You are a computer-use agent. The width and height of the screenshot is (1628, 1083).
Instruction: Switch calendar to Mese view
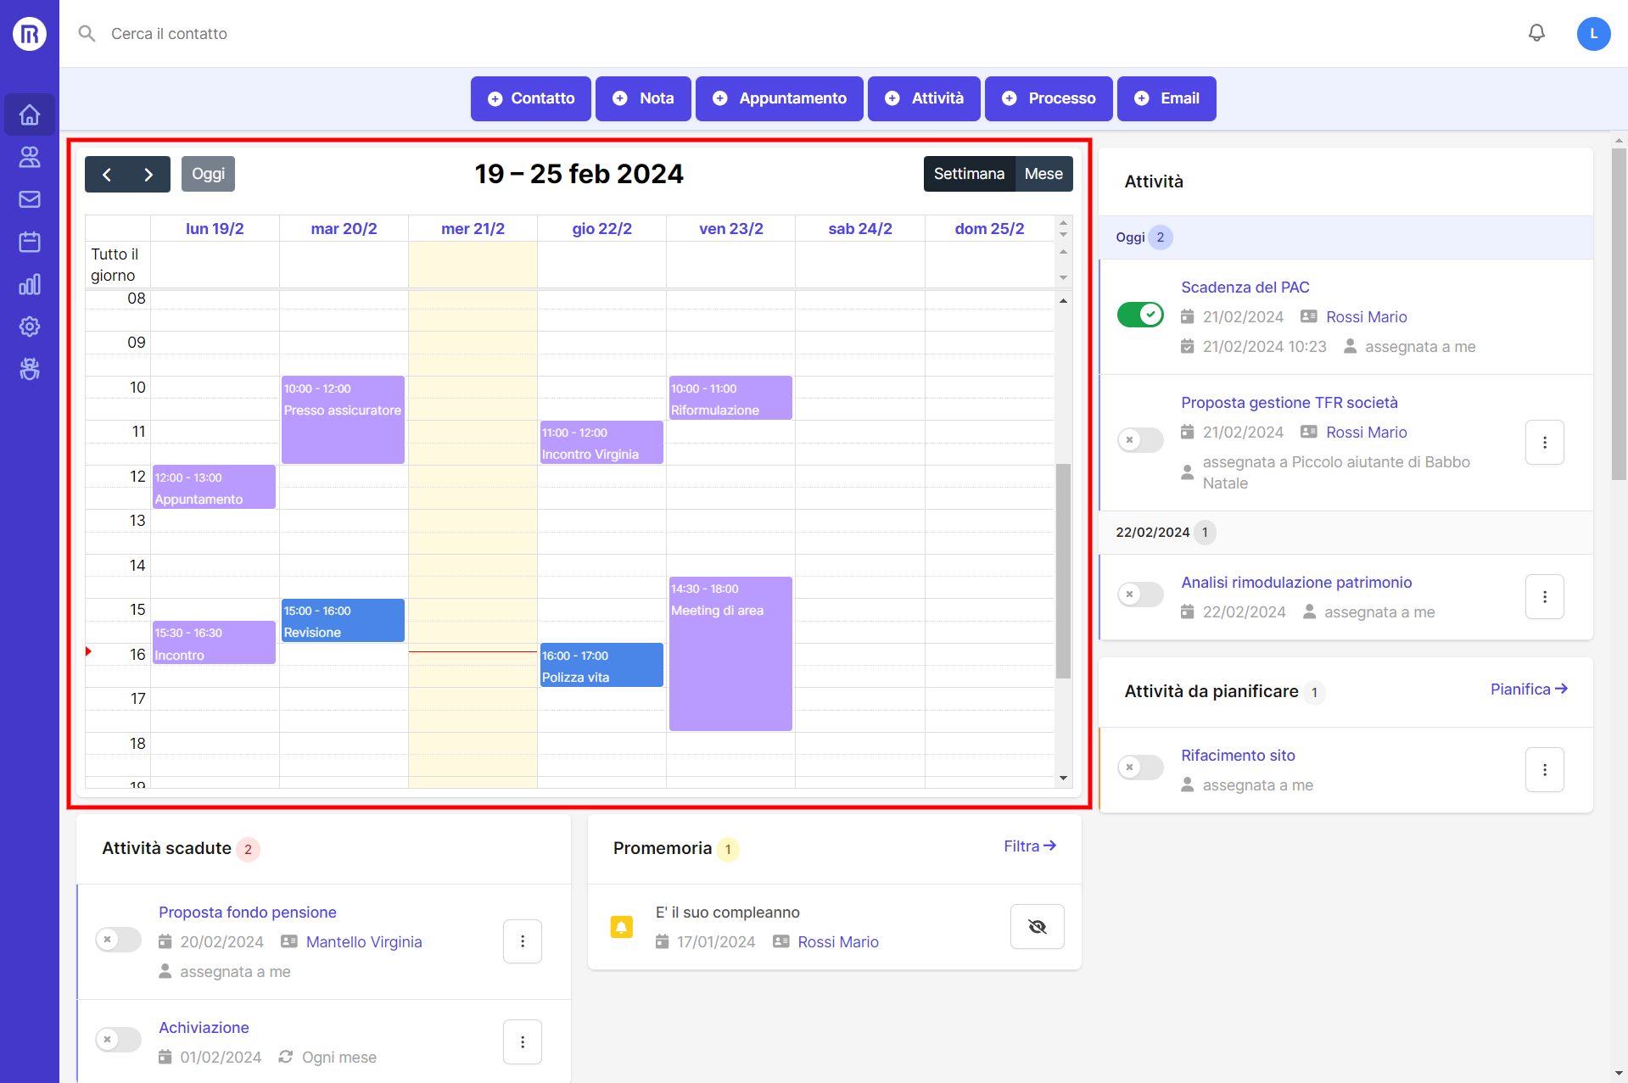[x=1043, y=173]
